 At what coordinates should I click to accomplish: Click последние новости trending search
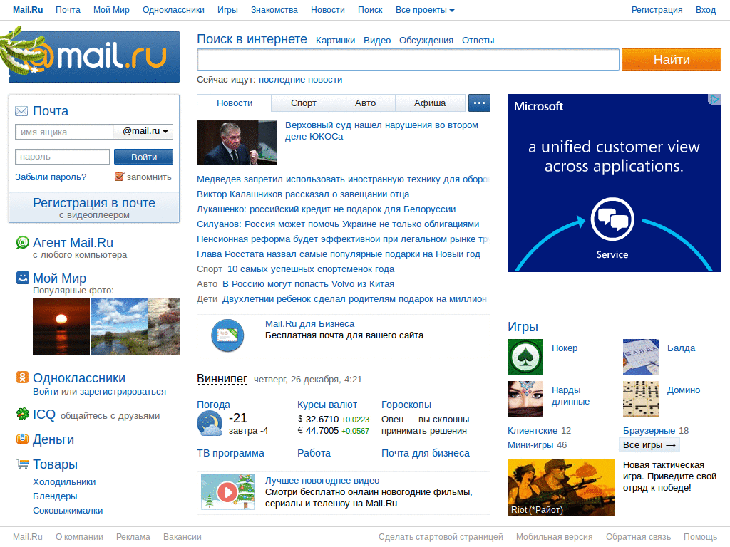coord(300,80)
